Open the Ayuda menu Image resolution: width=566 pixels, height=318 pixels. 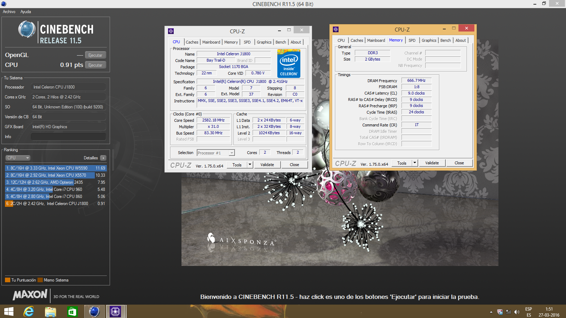(25, 12)
